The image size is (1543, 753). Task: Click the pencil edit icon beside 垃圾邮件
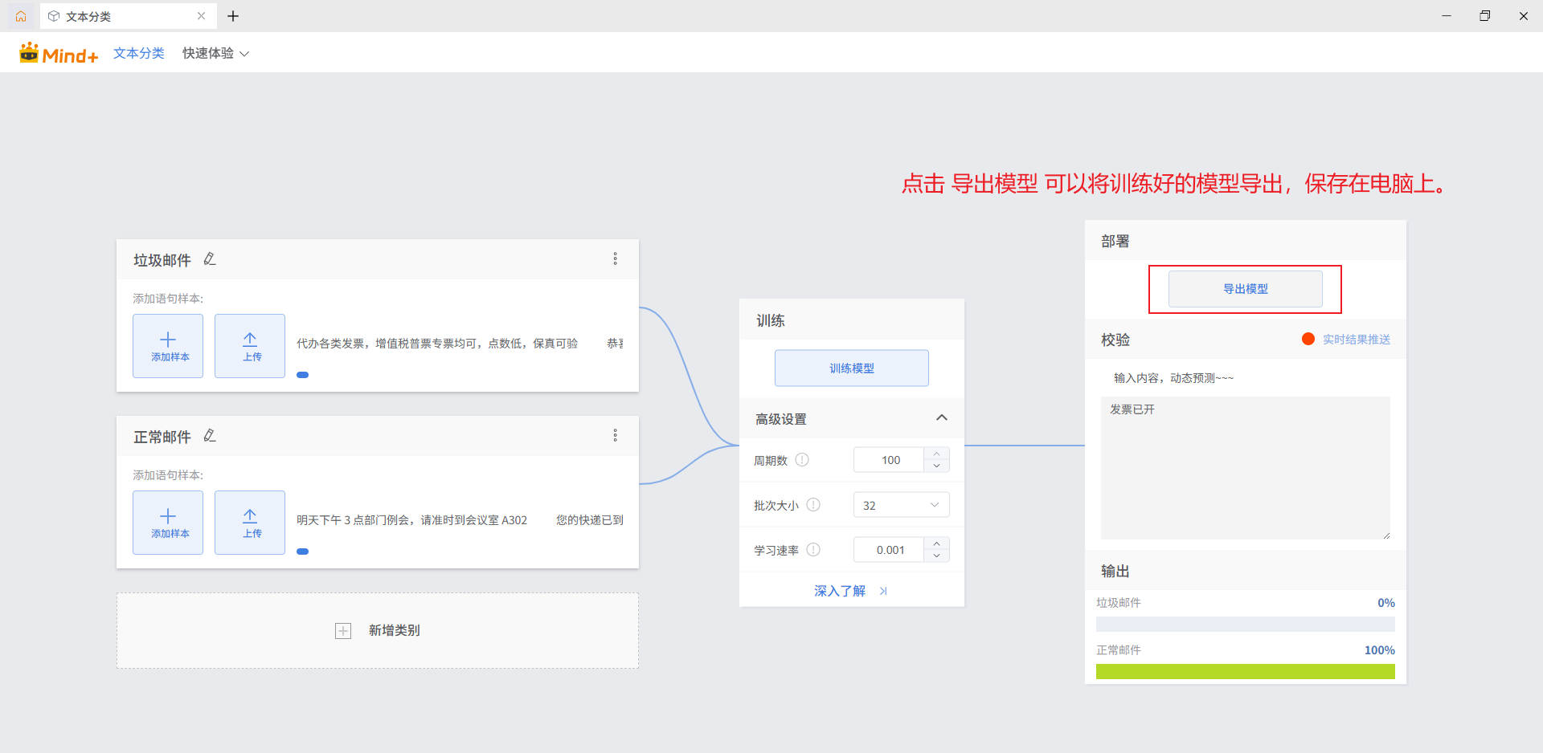coord(210,258)
